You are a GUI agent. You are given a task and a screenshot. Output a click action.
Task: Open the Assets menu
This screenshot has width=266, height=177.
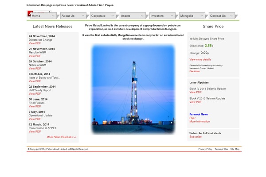pyautogui.click(x=133, y=16)
